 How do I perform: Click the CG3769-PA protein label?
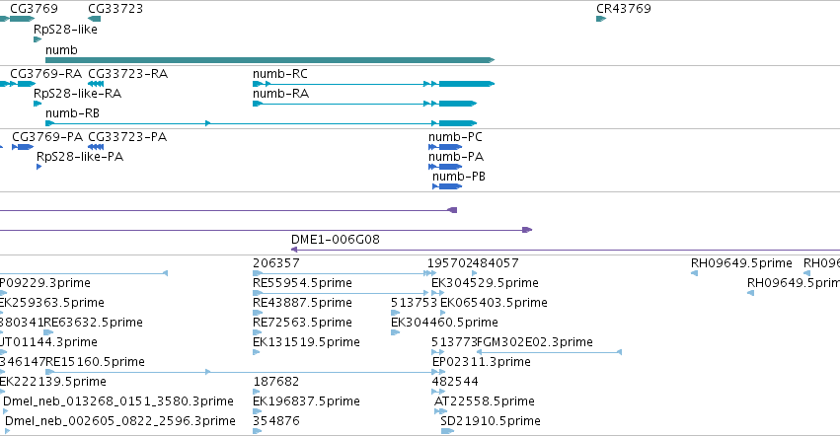[47, 136]
